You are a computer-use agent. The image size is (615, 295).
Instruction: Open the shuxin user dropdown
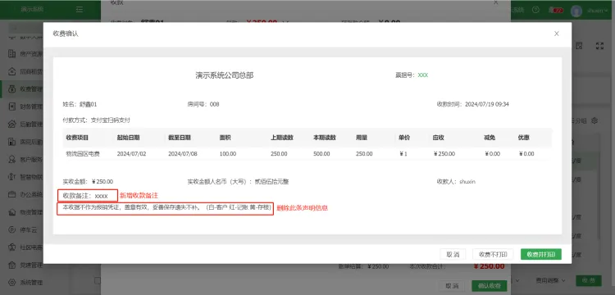(x=597, y=11)
